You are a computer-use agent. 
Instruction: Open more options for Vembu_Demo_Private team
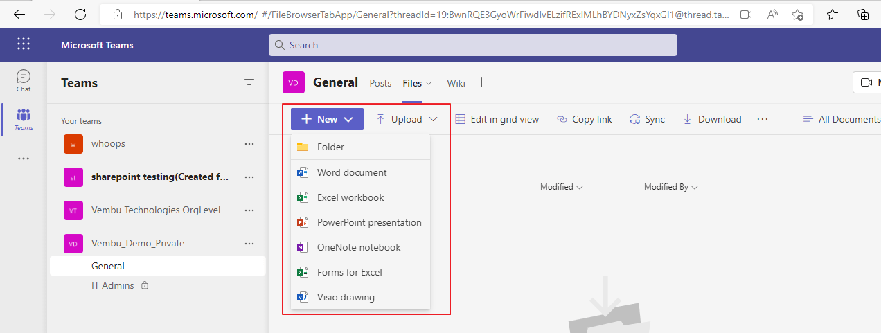249,243
